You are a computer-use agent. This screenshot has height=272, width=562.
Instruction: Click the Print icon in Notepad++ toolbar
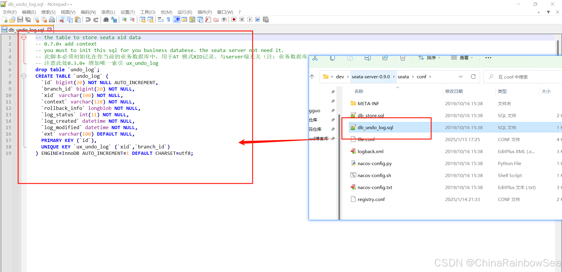52,20
